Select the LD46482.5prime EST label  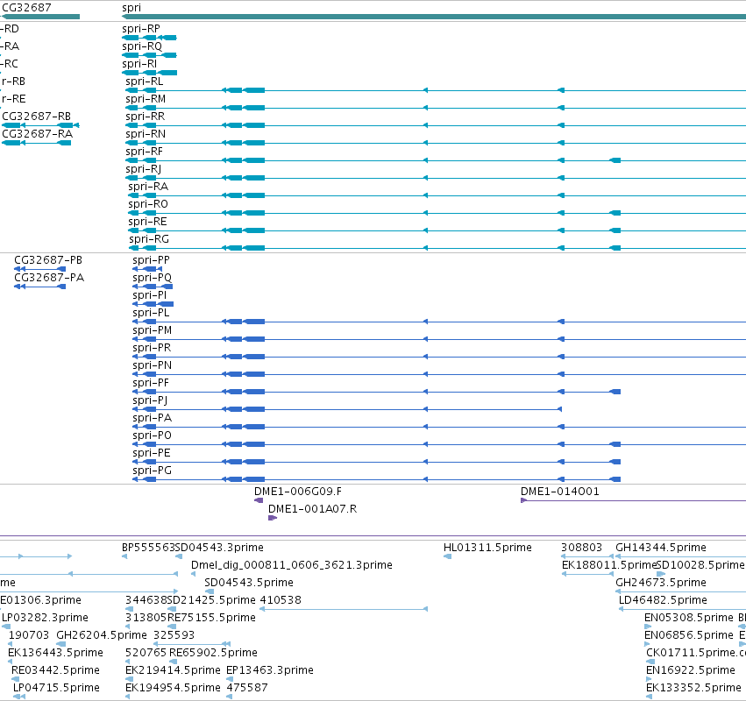click(x=663, y=600)
